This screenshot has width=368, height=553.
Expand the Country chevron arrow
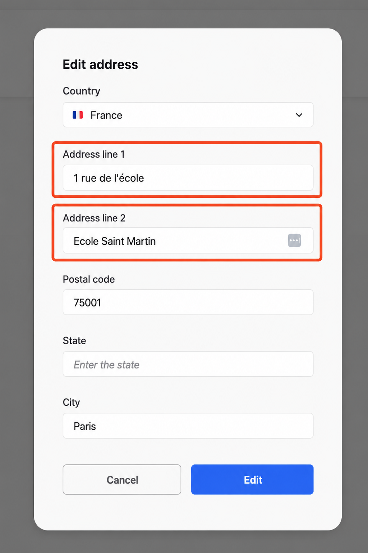coord(299,115)
